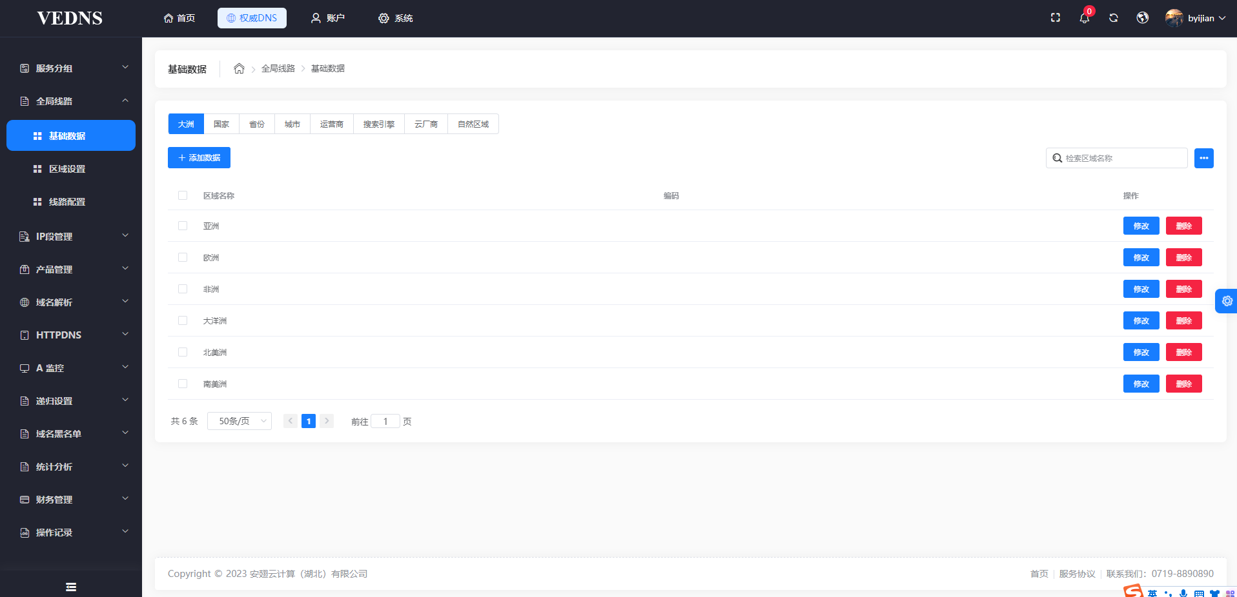The height and width of the screenshot is (597, 1237).
Task: Switch to the 运营商 tab
Action: [332, 124]
